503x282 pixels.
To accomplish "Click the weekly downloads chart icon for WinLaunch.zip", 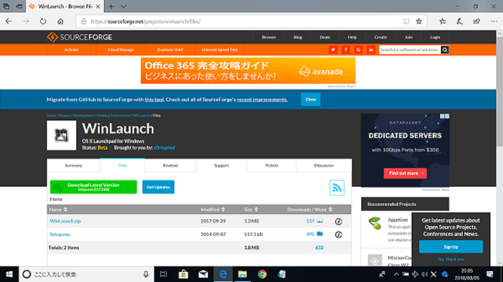I will (x=319, y=222).
